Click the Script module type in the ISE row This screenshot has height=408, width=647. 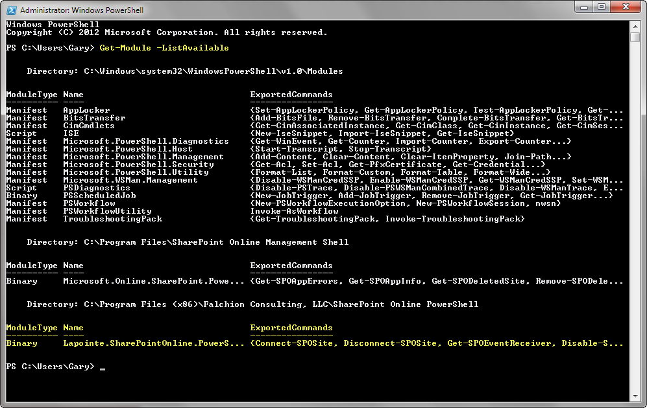pyautogui.click(x=21, y=133)
